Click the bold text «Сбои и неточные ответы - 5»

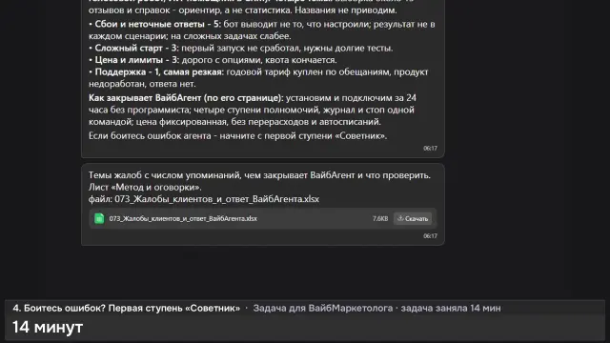[157, 24]
